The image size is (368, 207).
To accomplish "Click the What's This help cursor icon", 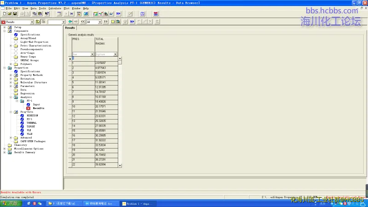I will [x=47, y=14].
